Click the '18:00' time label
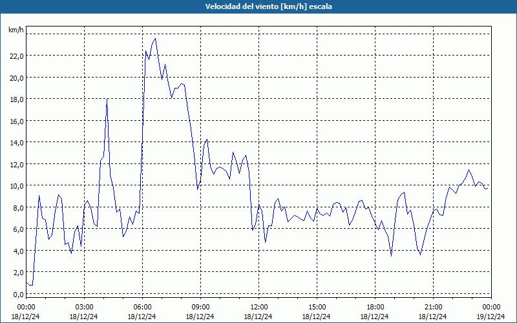Screen dimensions: 517x323 [375, 307]
